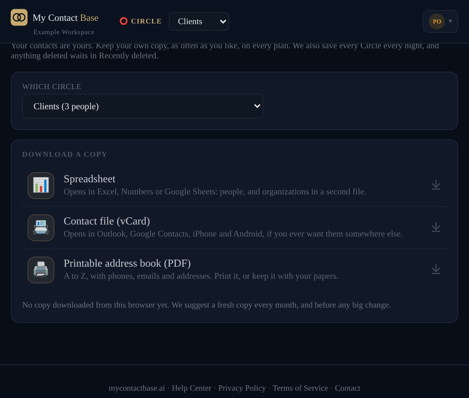Open the Privacy Policy link
This screenshot has width=469, height=398.
coord(242,388)
